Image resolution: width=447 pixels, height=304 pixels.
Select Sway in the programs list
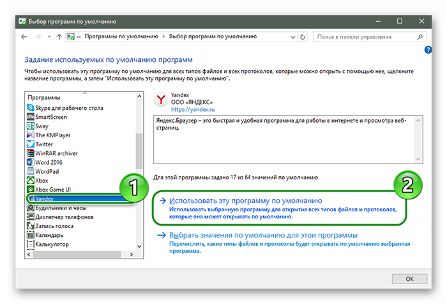pos(42,126)
